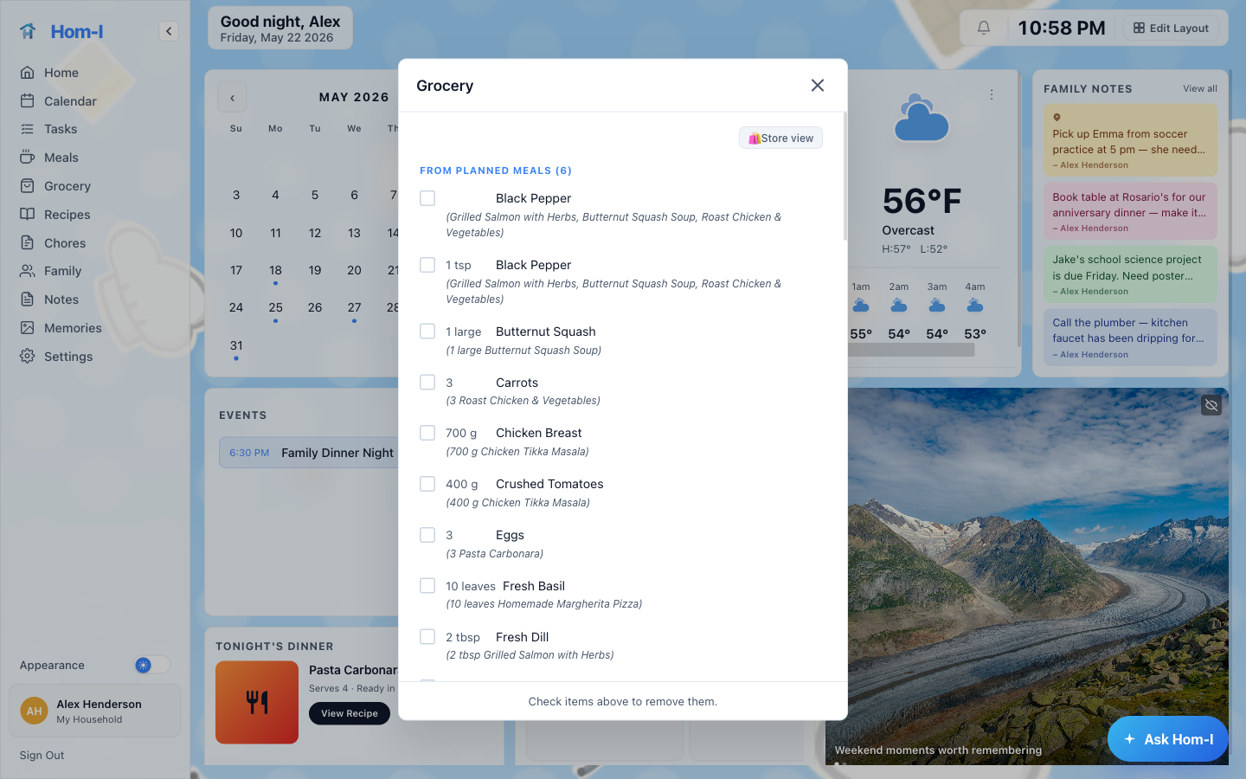Select May 25 in the calendar

coord(275,307)
